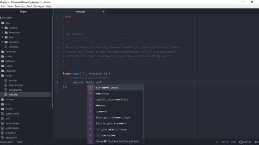Click the .env file icon
259x145 pixels.
pyautogui.click(x=2, y=118)
